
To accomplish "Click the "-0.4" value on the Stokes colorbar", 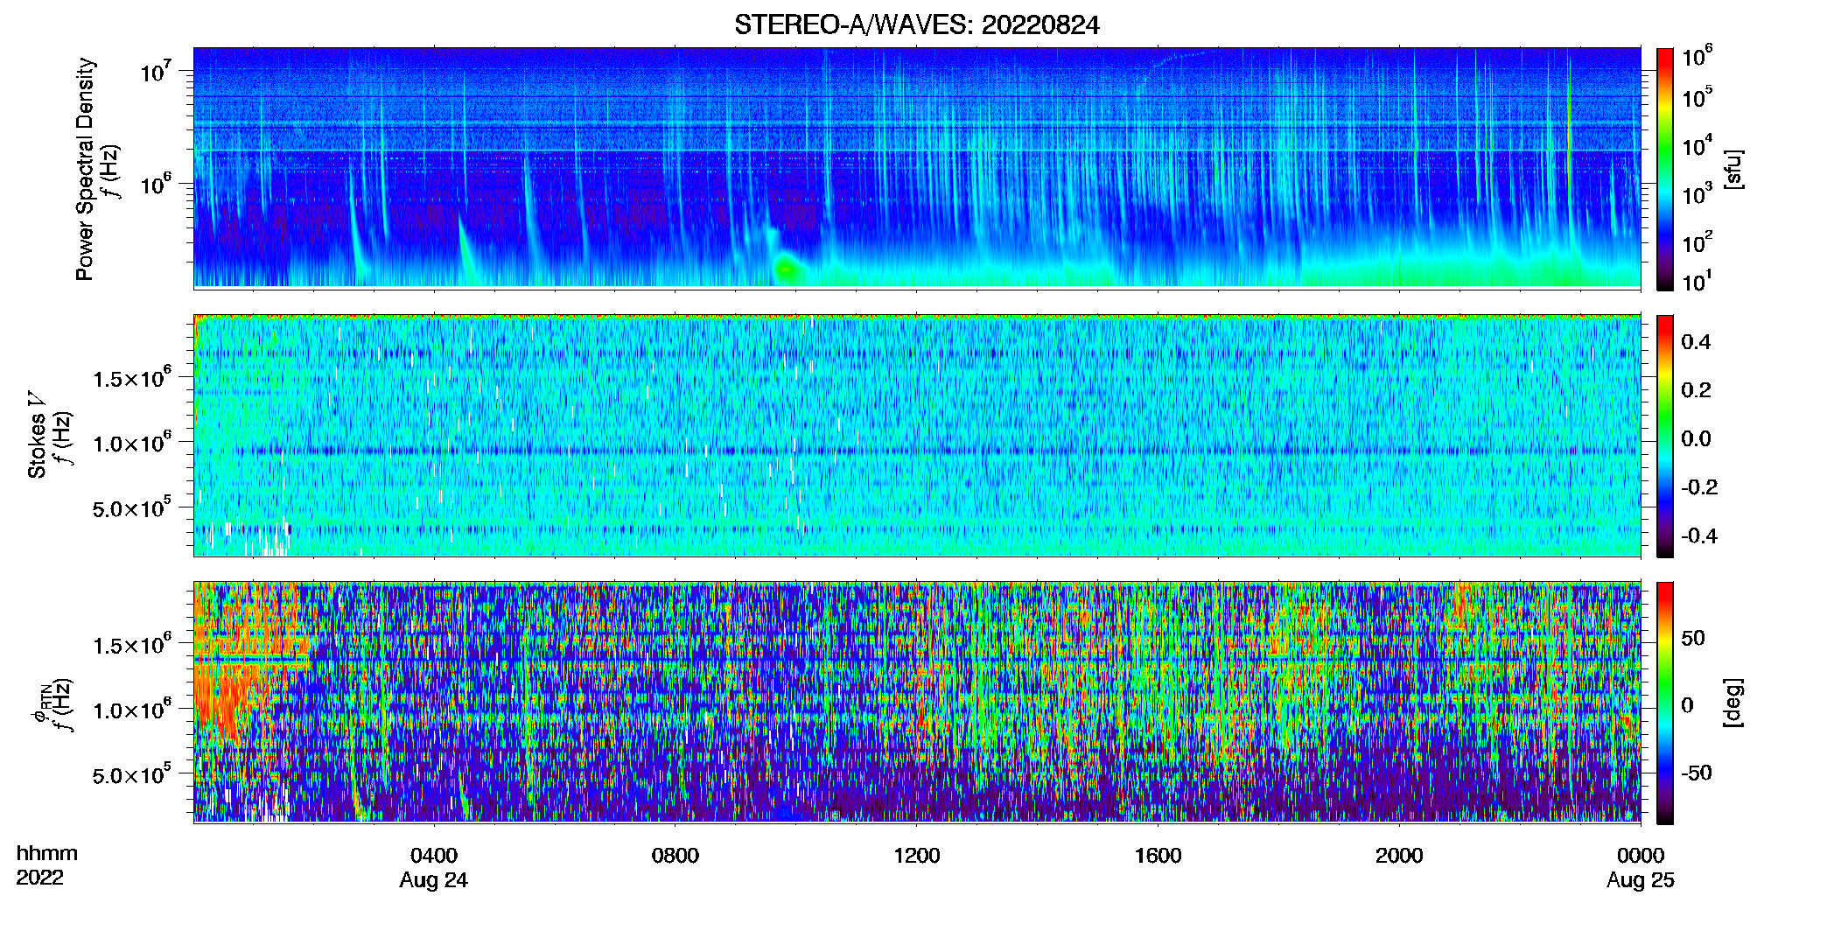I will [1699, 535].
